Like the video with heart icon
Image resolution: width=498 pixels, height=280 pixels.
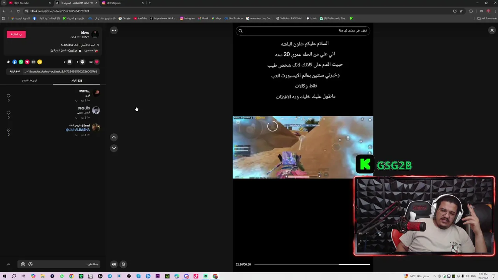[97, 62]
